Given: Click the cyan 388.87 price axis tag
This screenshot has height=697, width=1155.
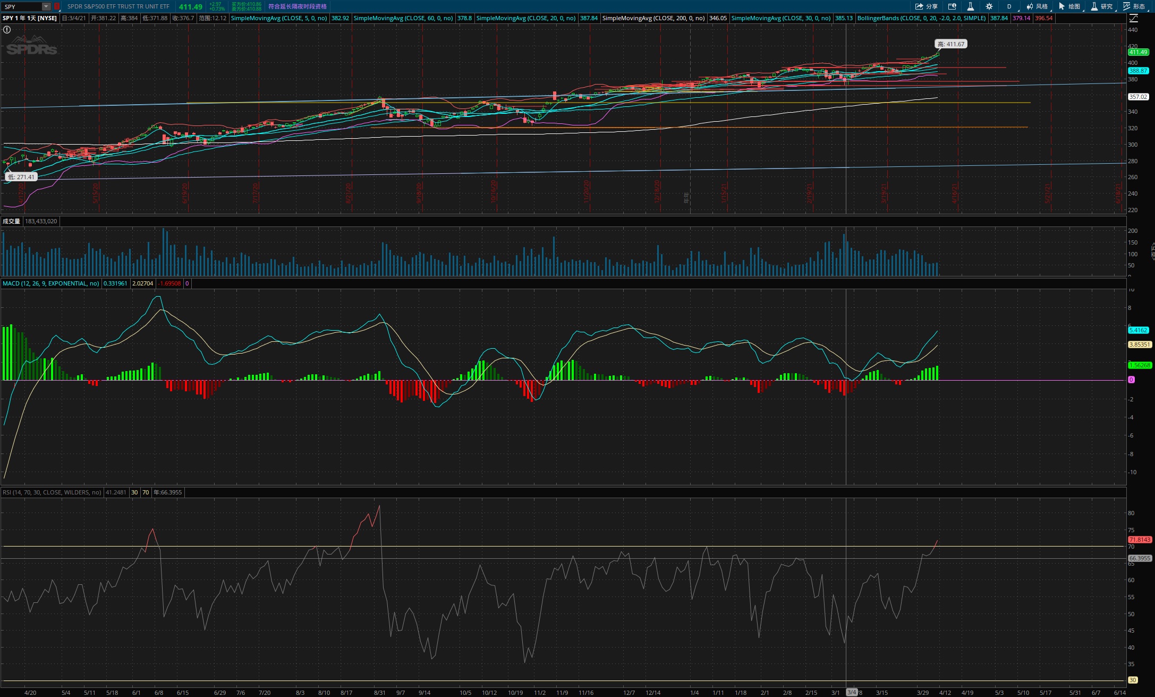Looking at the screenshot, I should pyautogui.click(x=1139, y=71).
